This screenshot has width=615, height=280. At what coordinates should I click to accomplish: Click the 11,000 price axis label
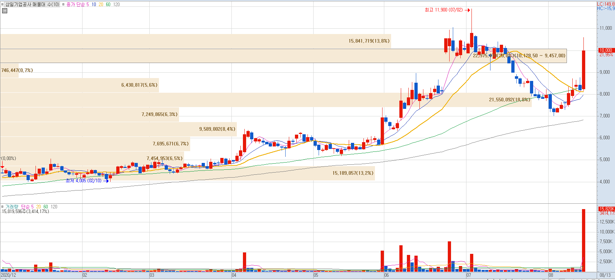[x=606, y=28]
